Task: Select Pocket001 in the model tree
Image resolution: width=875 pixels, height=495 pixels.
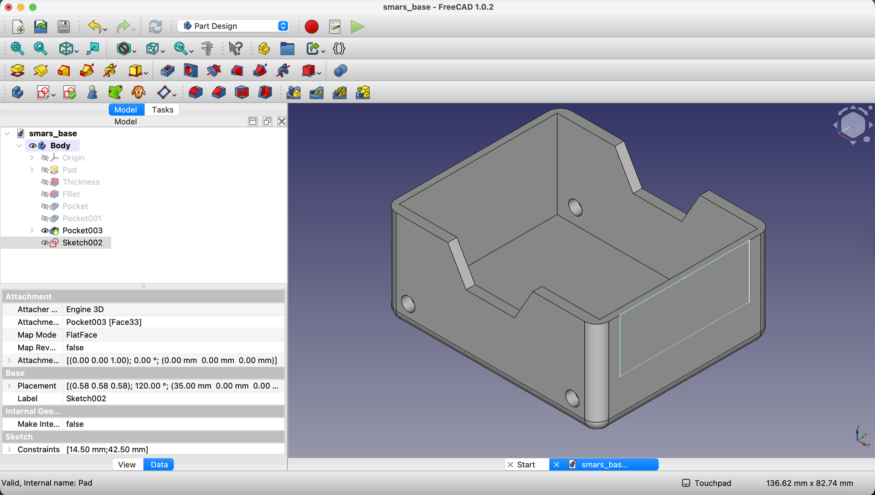Action: pos(82,218)
